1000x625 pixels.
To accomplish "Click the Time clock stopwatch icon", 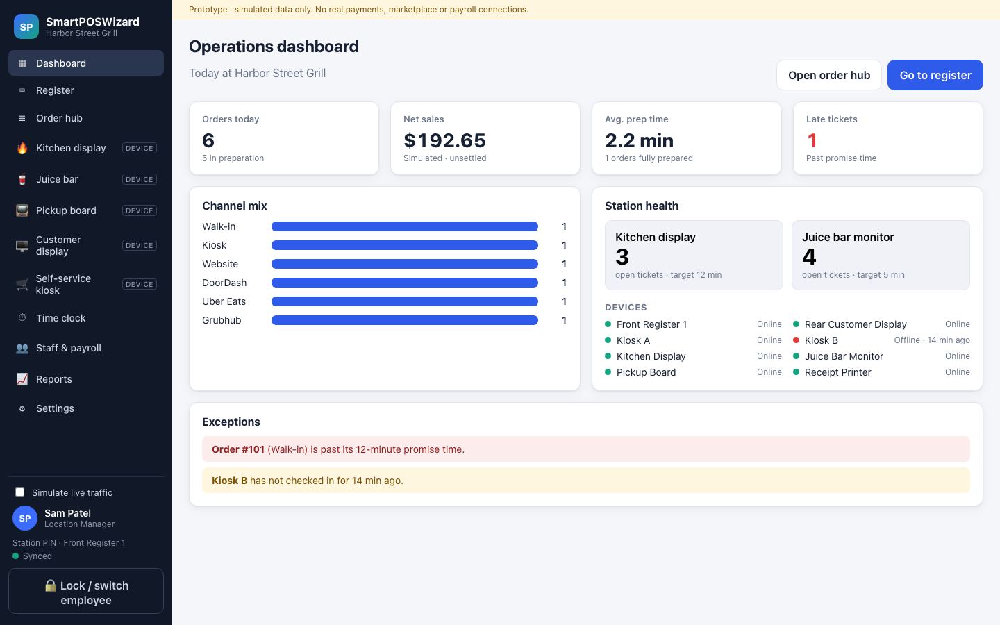I will [22, 318].
